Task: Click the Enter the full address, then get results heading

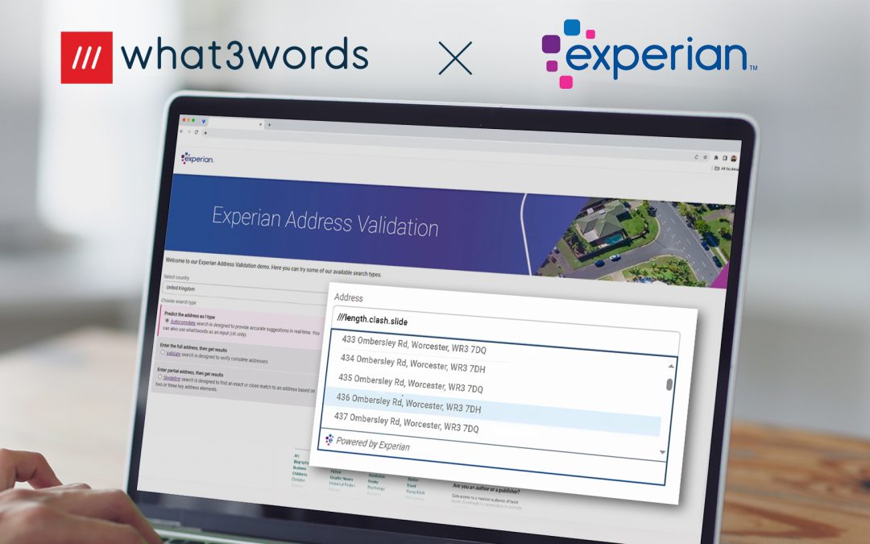Action: click(193, 347)
